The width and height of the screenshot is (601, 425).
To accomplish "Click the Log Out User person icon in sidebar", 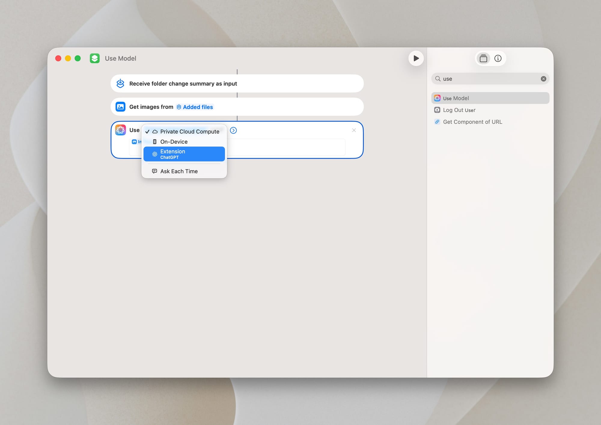I will tap(437, 110).
